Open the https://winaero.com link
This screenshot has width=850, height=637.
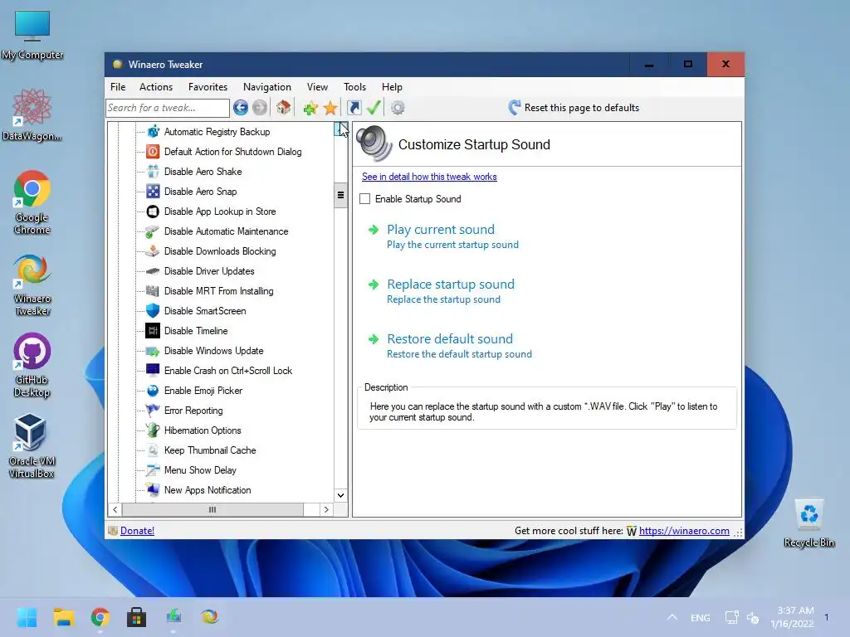tap(684, 531)
